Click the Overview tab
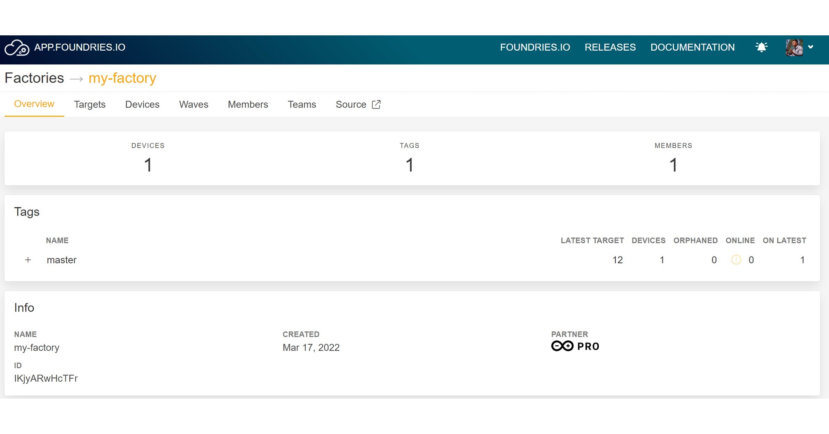This screenshot has height=434, width=829. 34,104
